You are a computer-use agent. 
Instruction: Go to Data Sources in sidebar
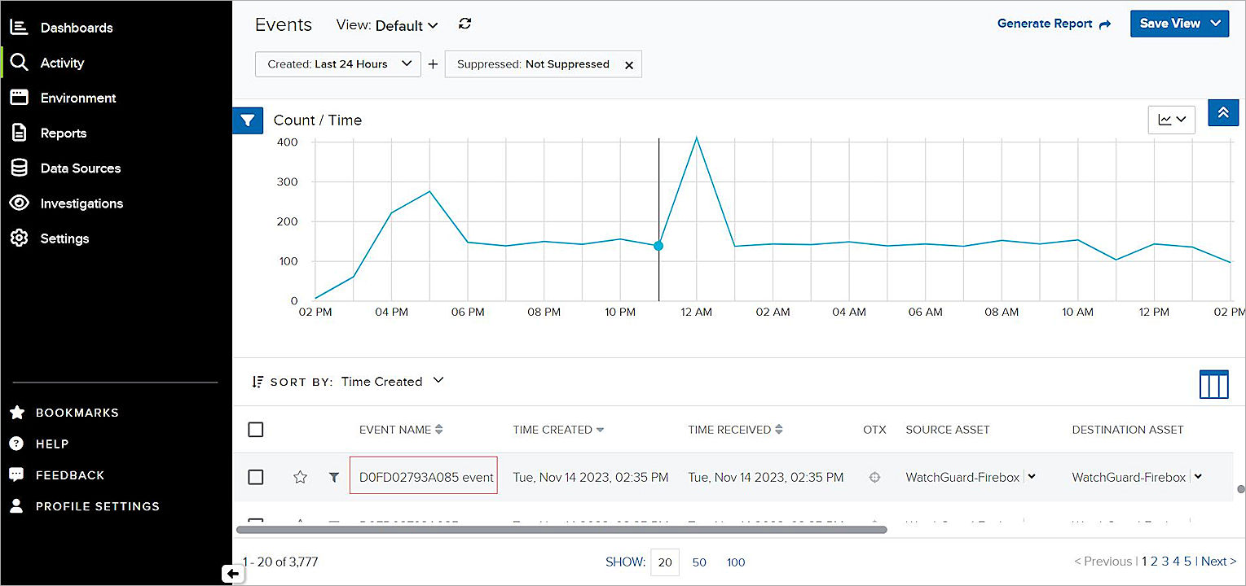click(80, 168)
